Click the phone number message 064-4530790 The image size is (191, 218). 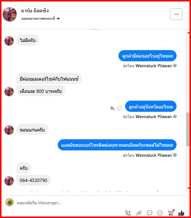click(x=33, y=180)
